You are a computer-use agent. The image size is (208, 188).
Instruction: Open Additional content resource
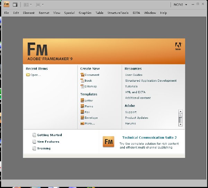[x=138, y=98]
